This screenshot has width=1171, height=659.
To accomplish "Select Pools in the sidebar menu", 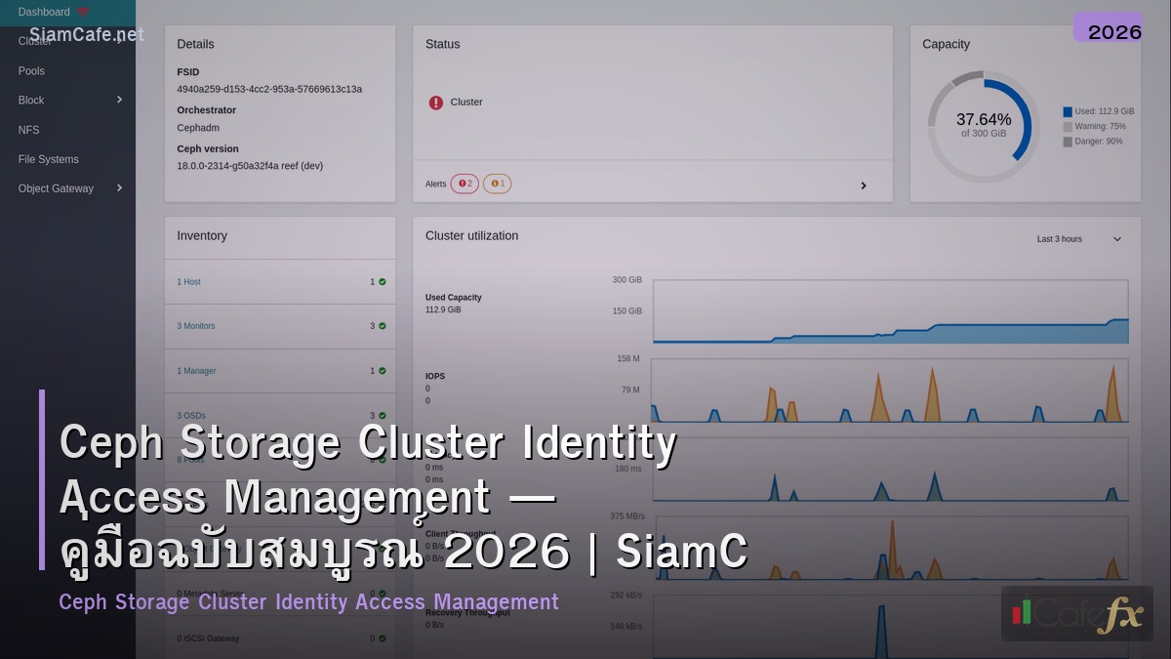I will pos(31,70).
